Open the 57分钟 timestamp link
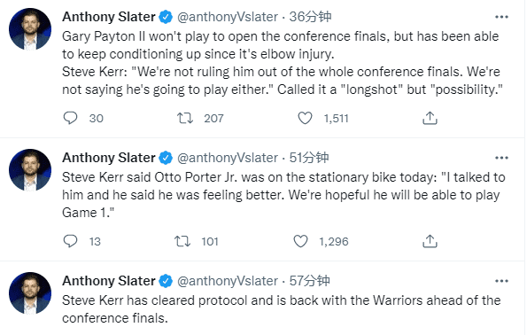 (x=309, y=281)
